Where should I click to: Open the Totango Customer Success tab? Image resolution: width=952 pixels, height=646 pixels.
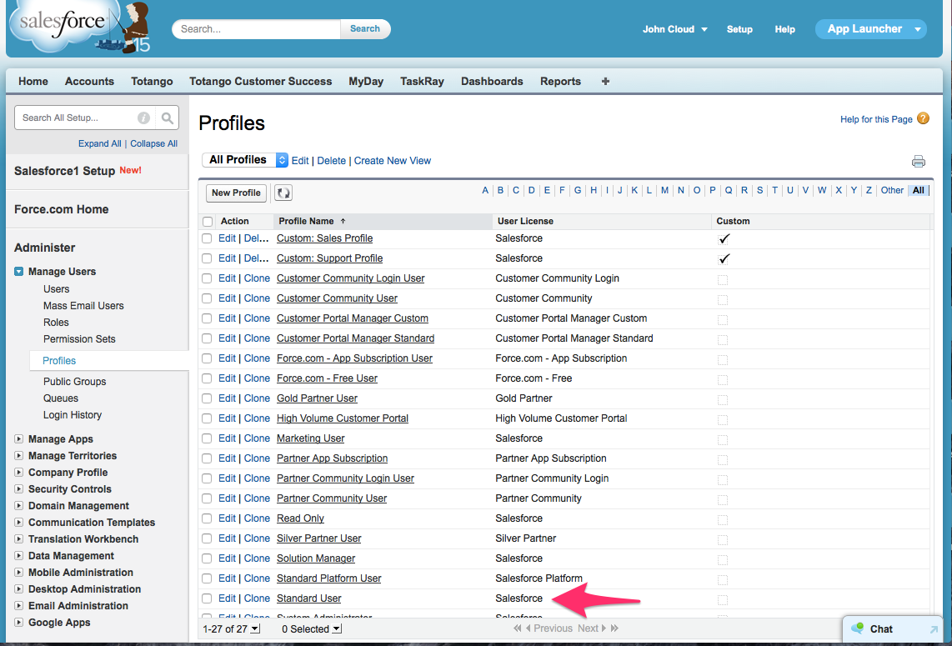click(x=260, y=82)
